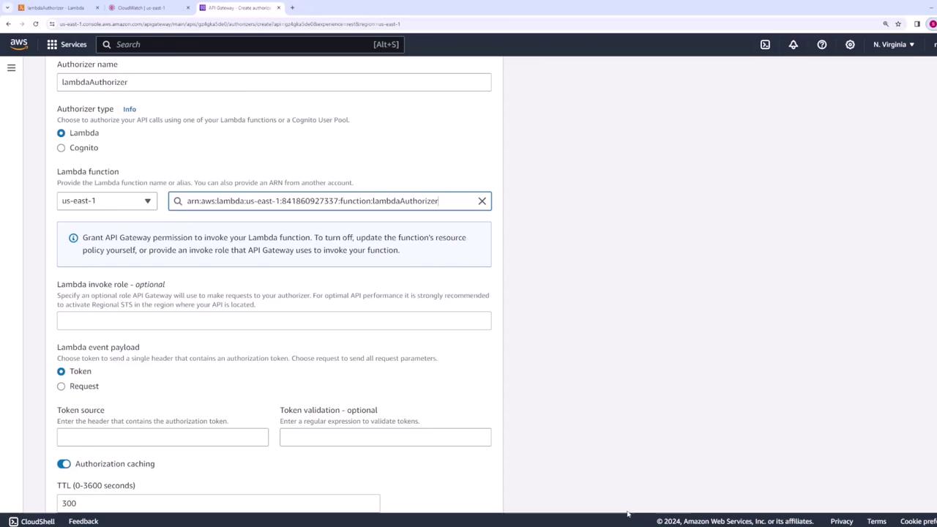Click the 'Lambda invoke role - optional' label

pyautogui.click(x=111, y=285)
